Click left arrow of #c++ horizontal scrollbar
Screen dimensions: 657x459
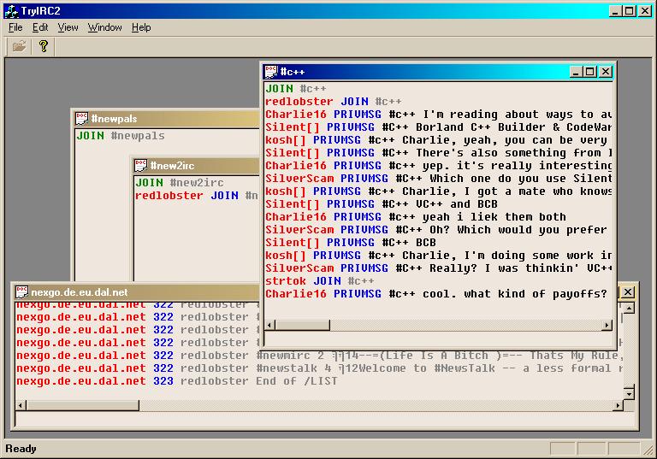click(270, 325)
